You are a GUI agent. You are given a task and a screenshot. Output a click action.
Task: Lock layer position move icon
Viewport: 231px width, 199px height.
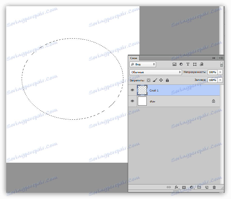(161, 80)
